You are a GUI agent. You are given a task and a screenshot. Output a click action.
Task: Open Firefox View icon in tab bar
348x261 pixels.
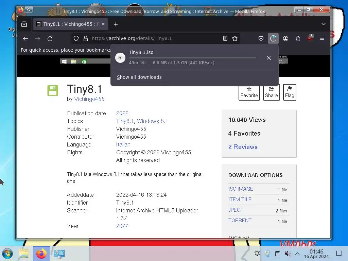click(x=24, y=24)
